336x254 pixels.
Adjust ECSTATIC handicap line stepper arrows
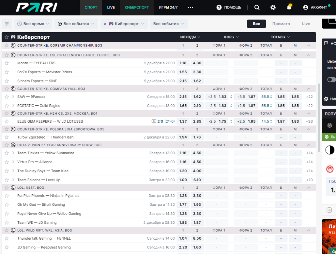(x=231, y=106)
